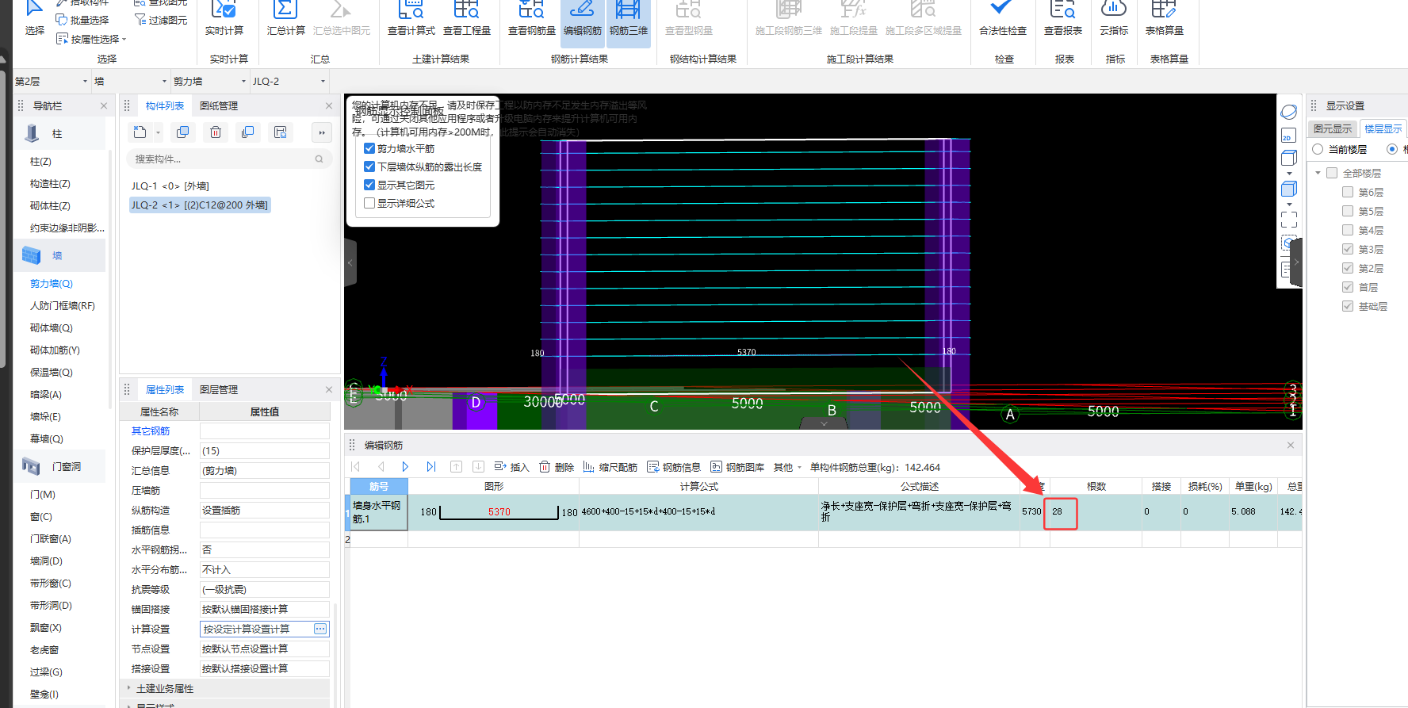The width and height of the screenshot is (1408, 708).
Task: Expand the 土建业务属性 section
Action: point(129,688)
